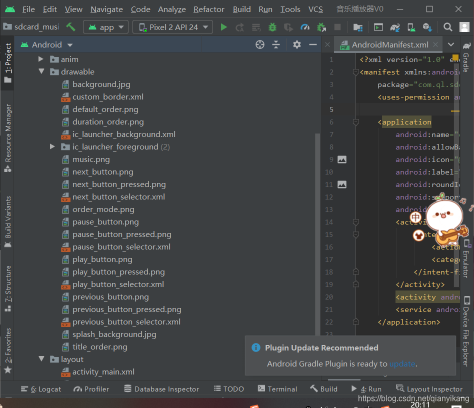Toggle the Emulator tool window
474x408 pixels.
pyautogui.click(x=466, y=258)
